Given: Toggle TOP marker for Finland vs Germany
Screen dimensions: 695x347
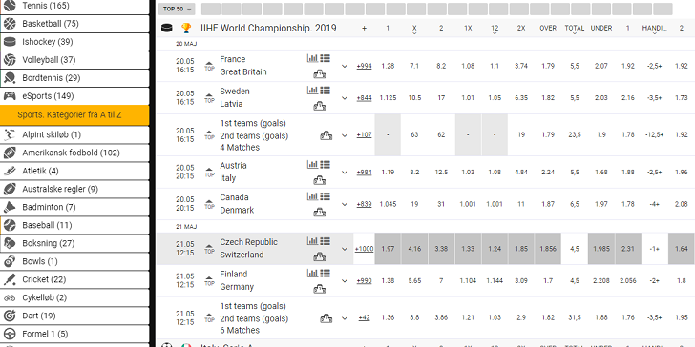Looking at the screenshot, I should coord(209,280).
